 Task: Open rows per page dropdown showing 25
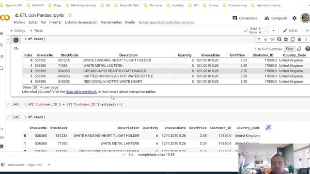click(38, 87)
